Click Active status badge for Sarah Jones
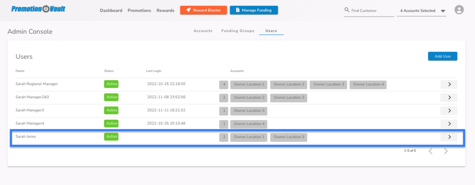The height and width of the screenshot is (185, 475). (111, 137)
